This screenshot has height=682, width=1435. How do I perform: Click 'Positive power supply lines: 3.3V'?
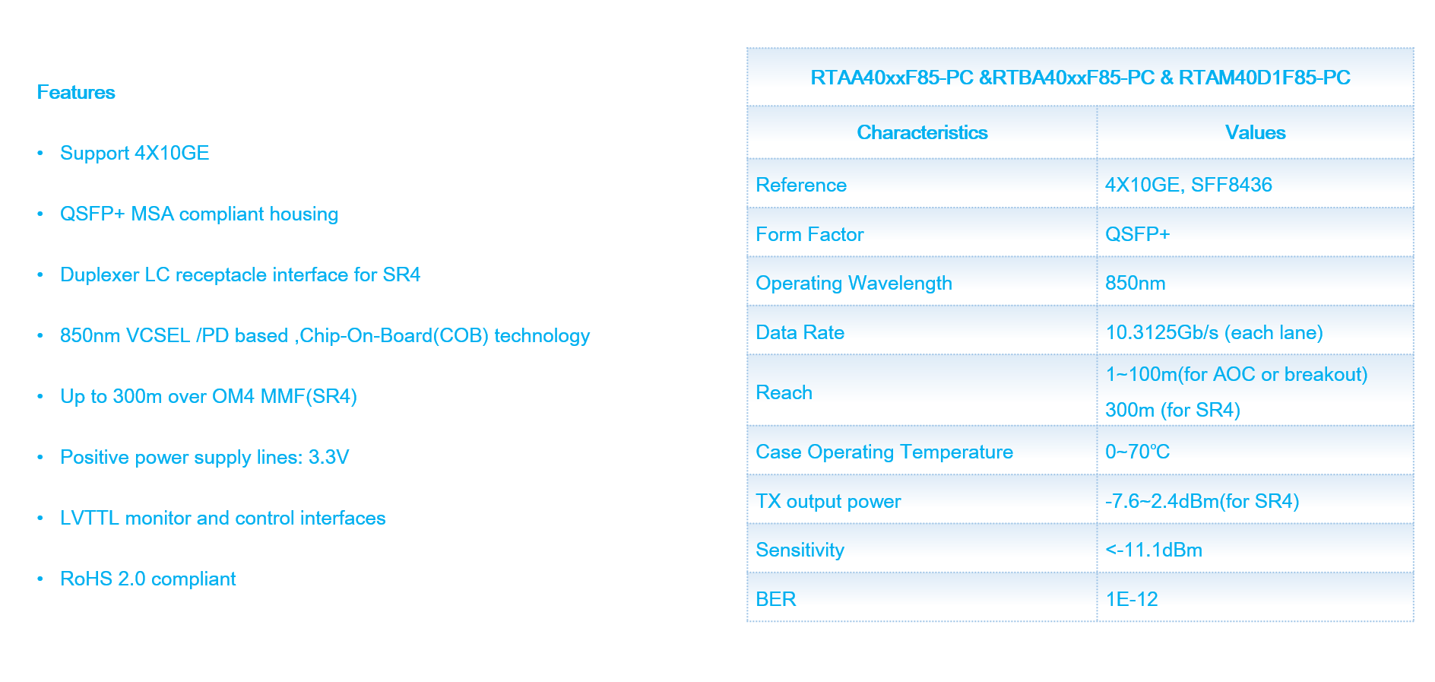click(x=204, y=457)
